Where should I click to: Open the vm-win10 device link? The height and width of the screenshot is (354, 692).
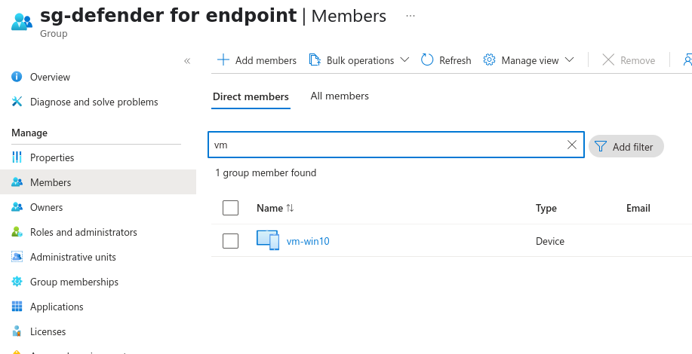point(308,241)
